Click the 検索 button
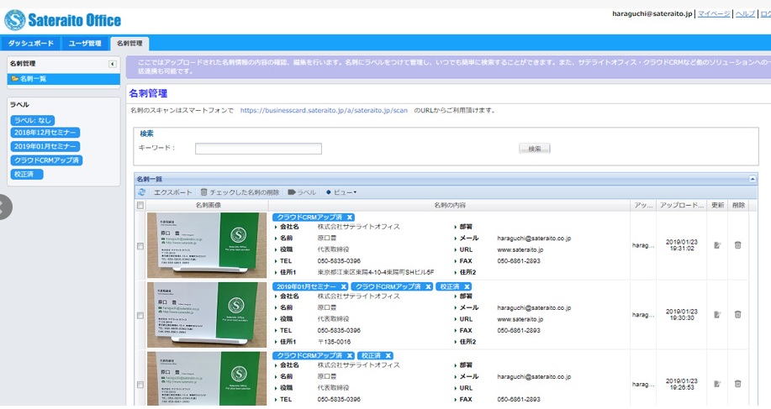 tap(534, 149)
